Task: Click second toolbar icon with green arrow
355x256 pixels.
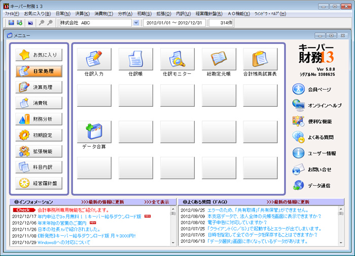Action: (20, 23)
